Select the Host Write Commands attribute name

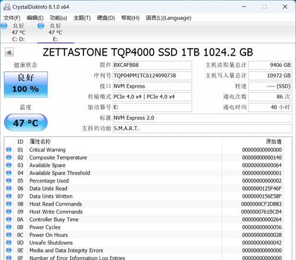point(56,212)
